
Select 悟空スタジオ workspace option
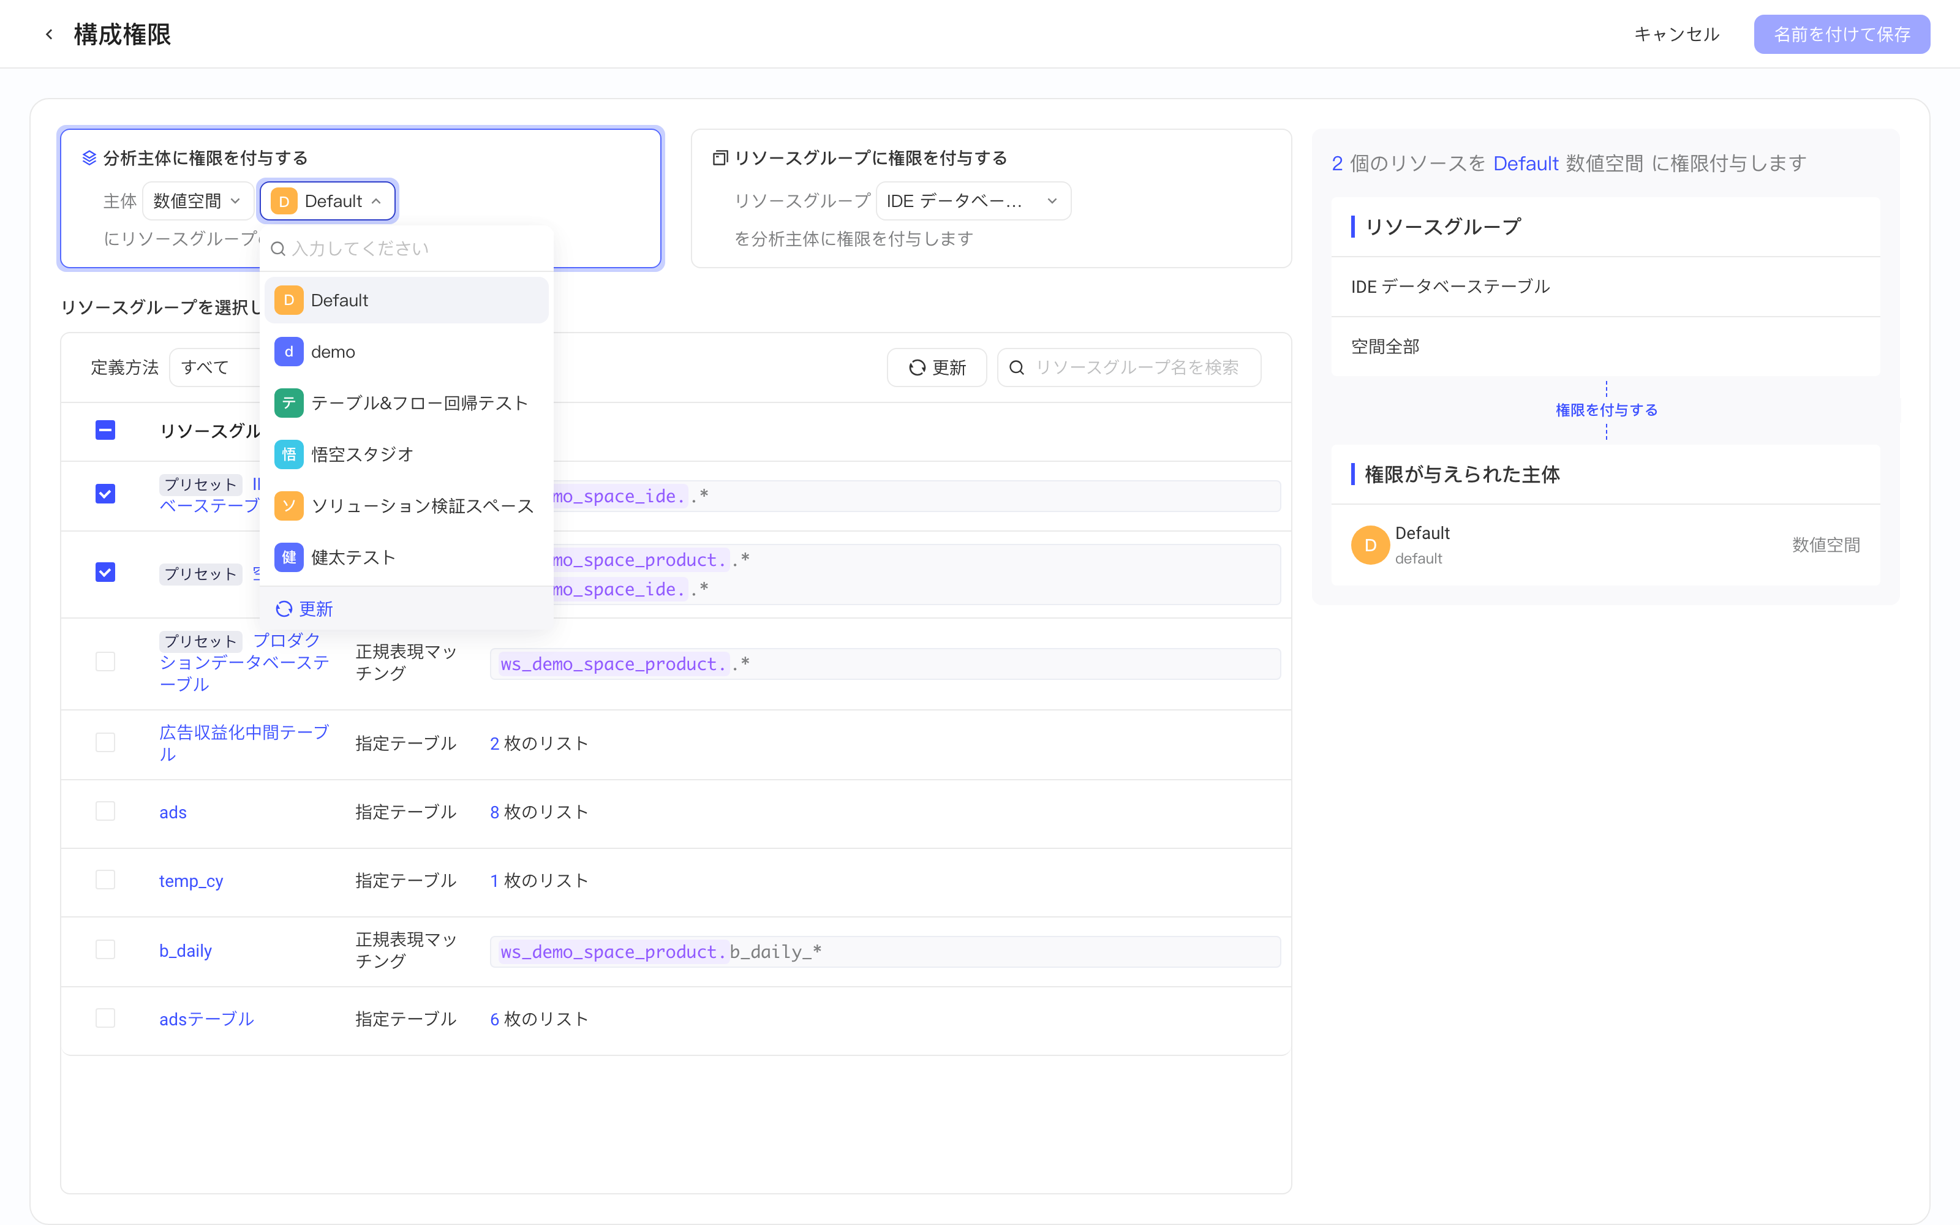[x=407, y=454]
